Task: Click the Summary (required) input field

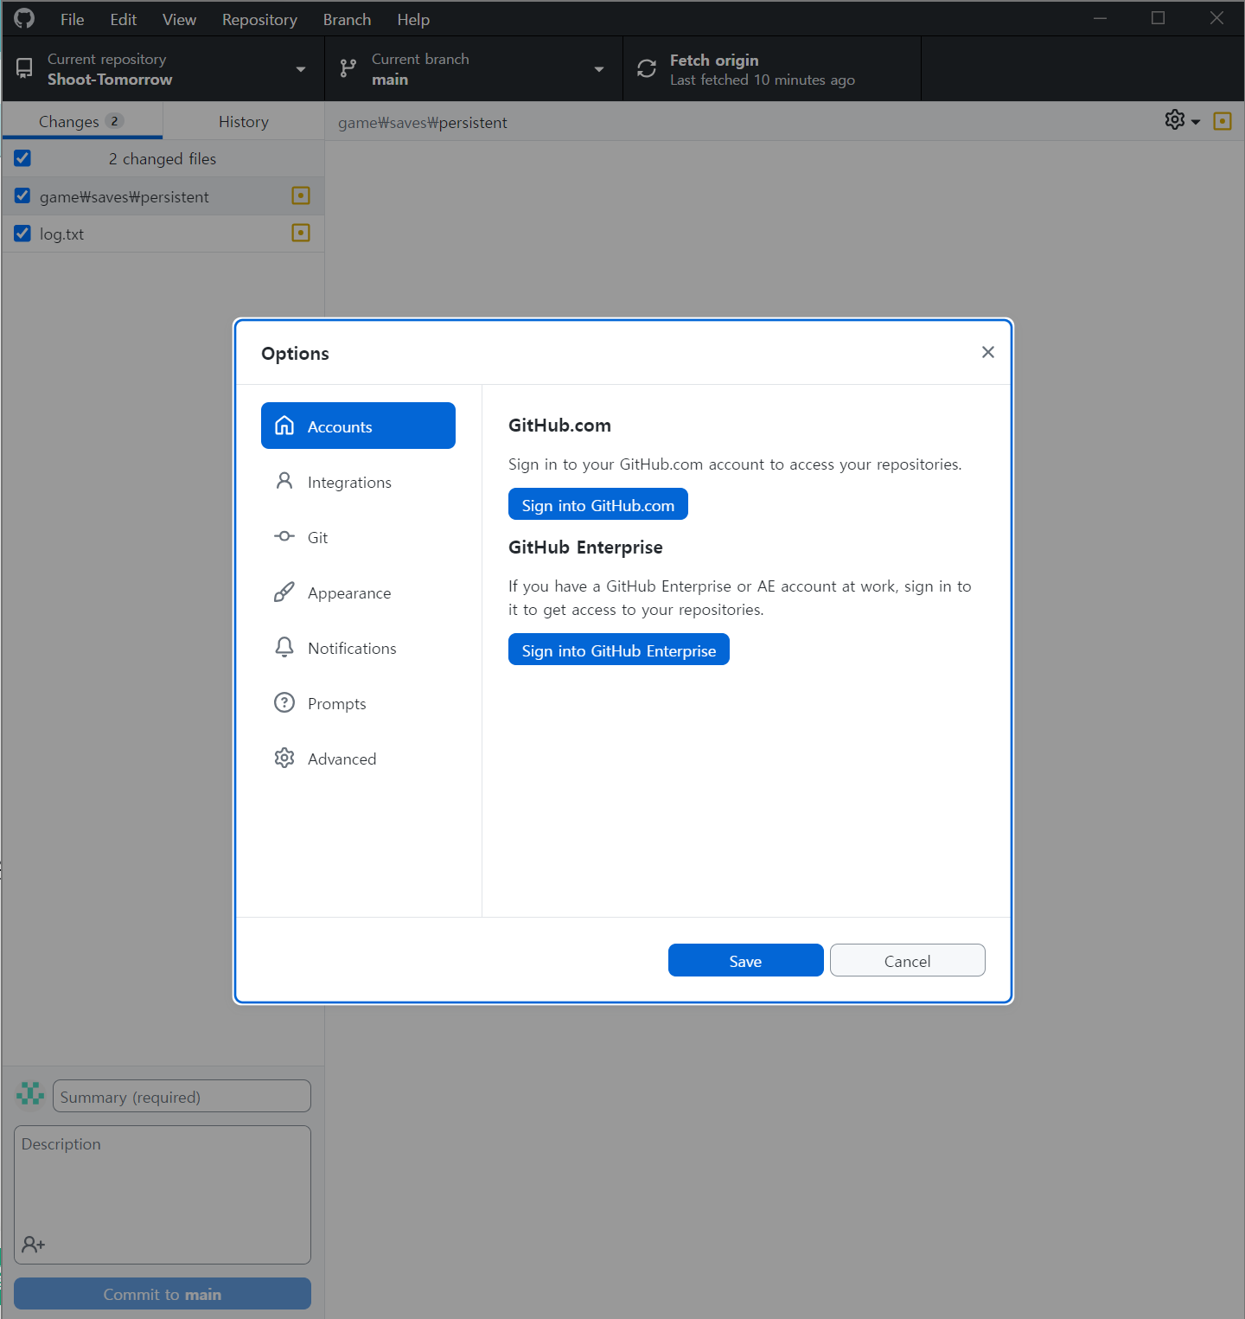Action: [182, 1096]
